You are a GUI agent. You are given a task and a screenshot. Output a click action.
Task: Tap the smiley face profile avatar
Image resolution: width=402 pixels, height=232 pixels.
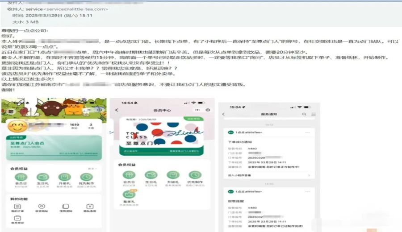coord(17,127)
